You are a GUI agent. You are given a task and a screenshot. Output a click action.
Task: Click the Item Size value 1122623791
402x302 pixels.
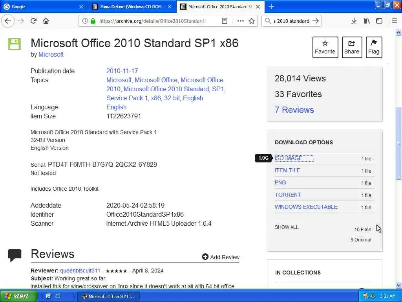pos(124,116)
